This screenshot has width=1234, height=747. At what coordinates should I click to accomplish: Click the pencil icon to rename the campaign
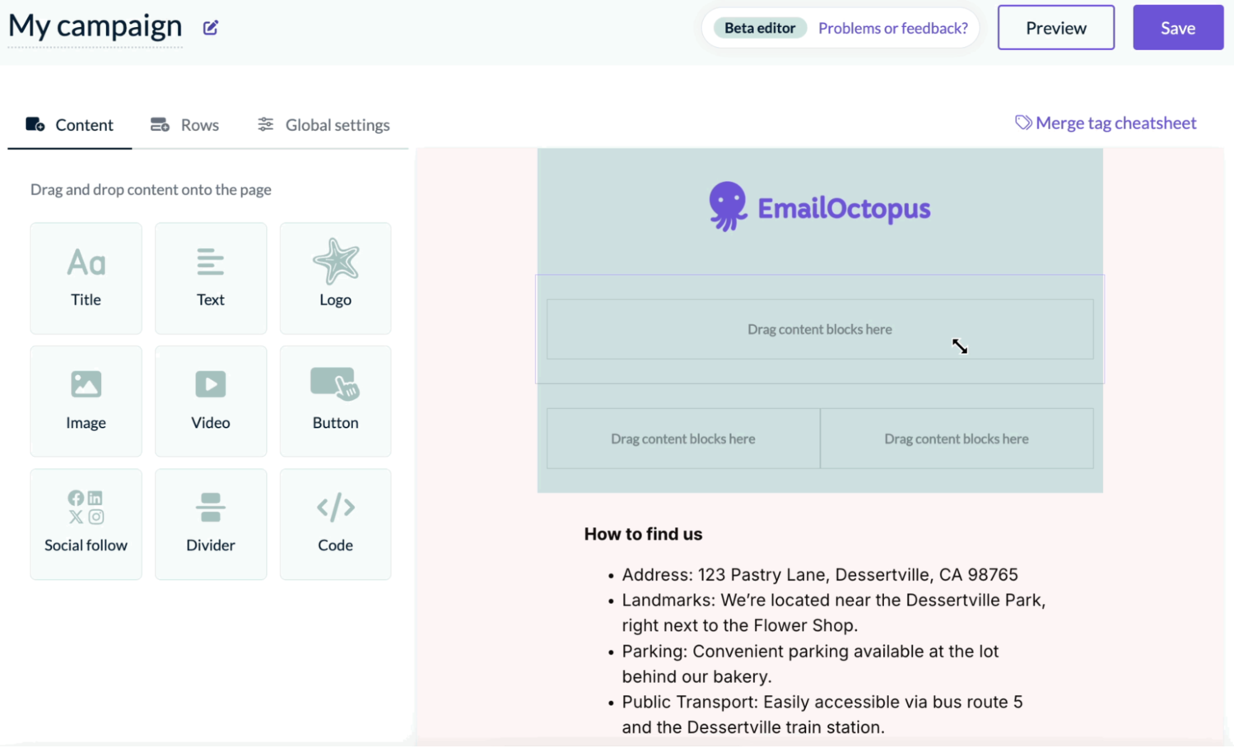(211, 27)
